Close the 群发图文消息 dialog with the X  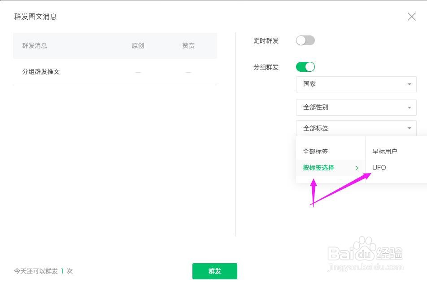click(x=411, y=17)
